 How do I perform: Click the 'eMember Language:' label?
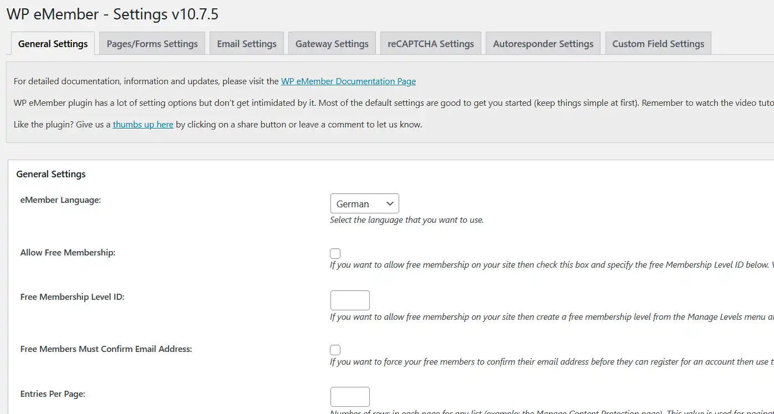pyautogui.click(x=60, y=200)
